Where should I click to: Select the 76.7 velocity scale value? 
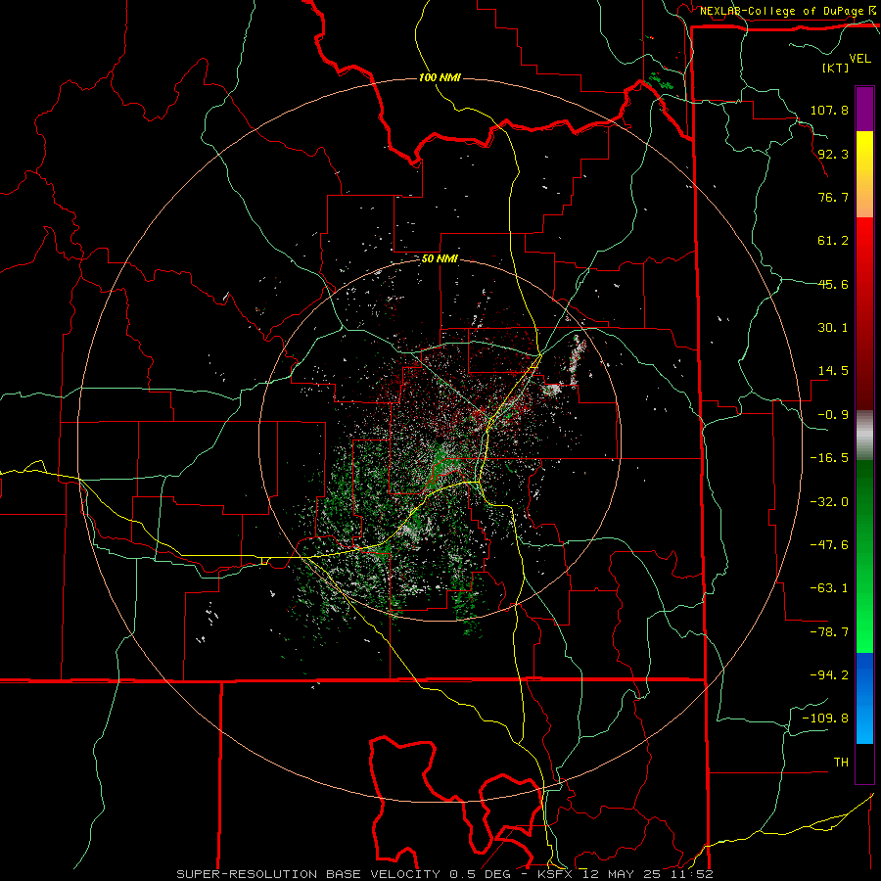(833, 197)
